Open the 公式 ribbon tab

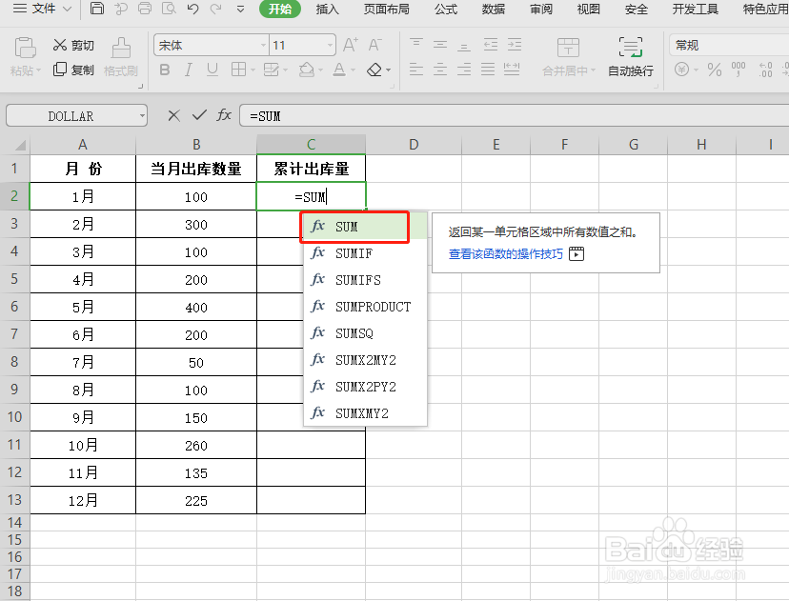(447, 10)
